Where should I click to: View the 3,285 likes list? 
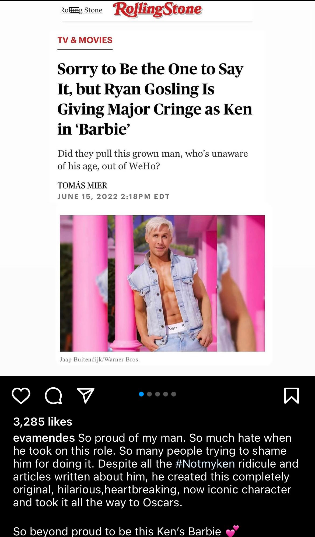tap(43, 422)
